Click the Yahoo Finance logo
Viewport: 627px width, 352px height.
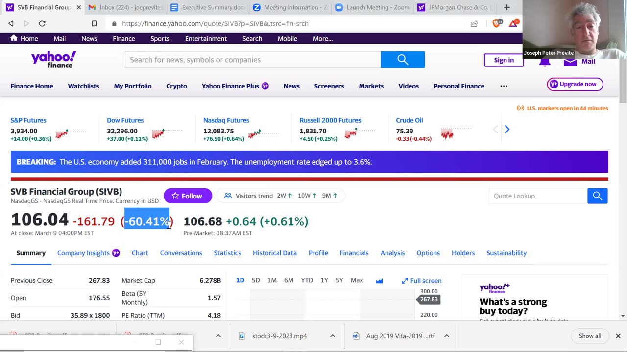click(x=54, y=60)
